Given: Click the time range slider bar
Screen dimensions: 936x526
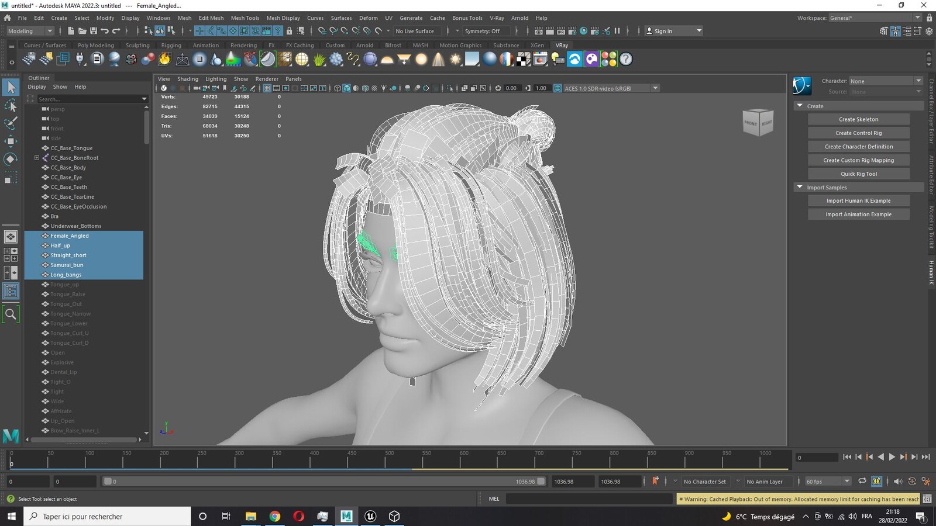Looking at the screenshot, I should pyautogui.click(x=324, y=482).
